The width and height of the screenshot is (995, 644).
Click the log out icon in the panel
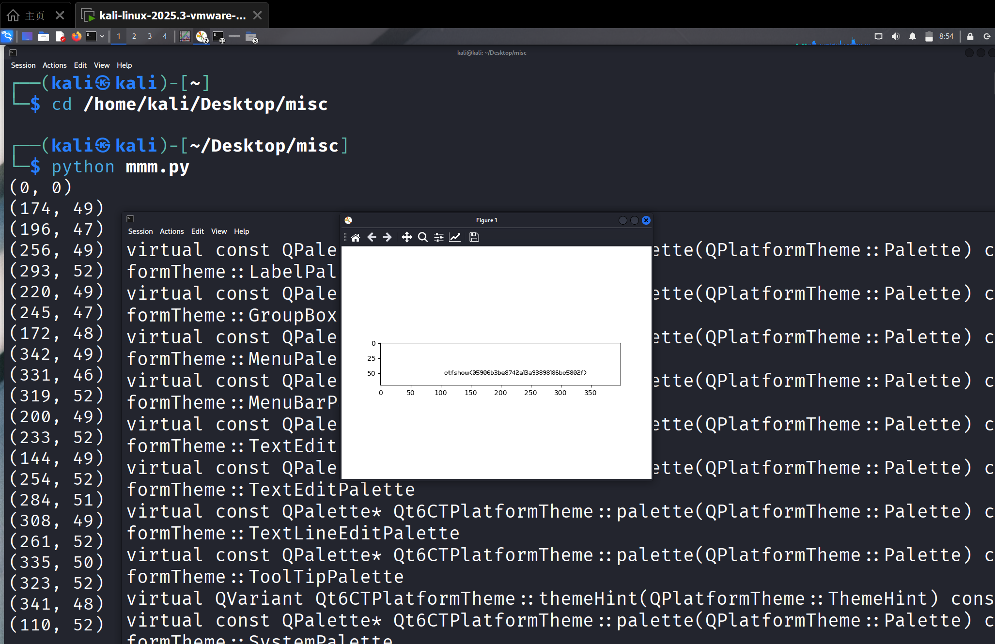click(987, 36)
